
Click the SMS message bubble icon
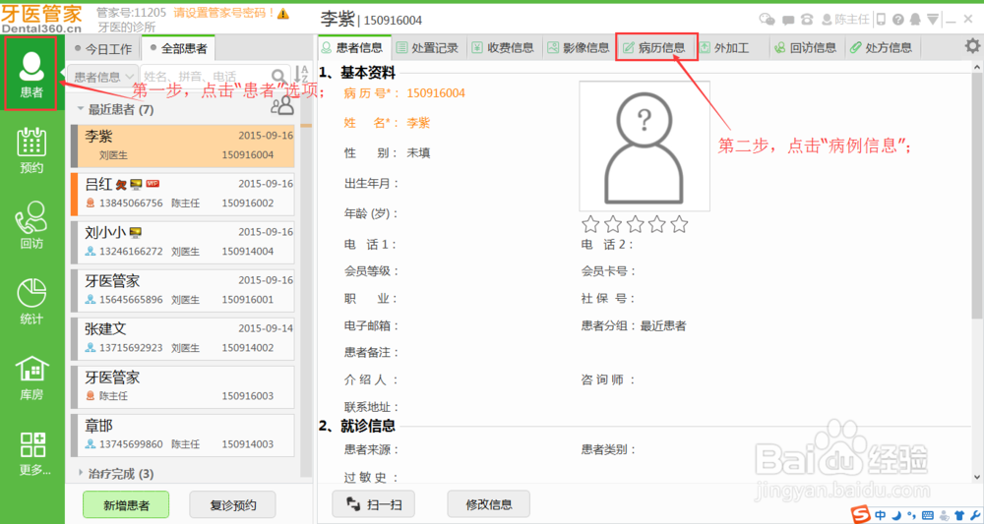(788, 20)
